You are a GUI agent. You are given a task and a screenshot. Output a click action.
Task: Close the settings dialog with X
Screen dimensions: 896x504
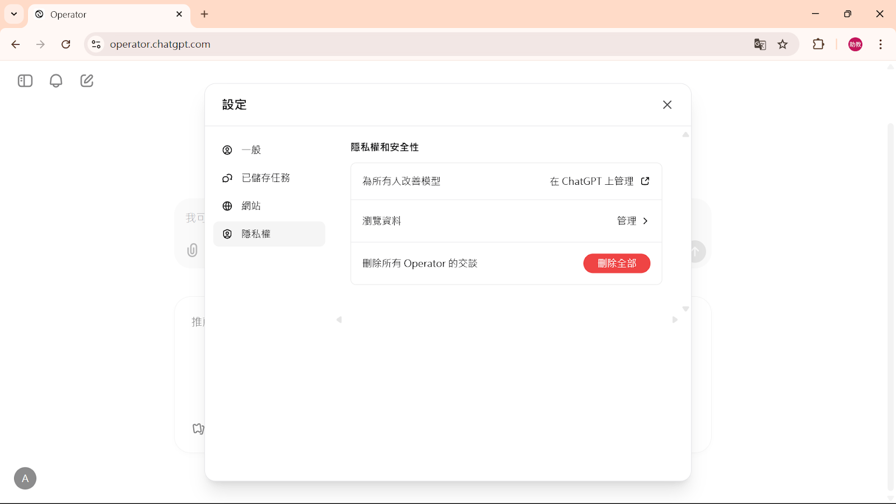click(667, 105)
